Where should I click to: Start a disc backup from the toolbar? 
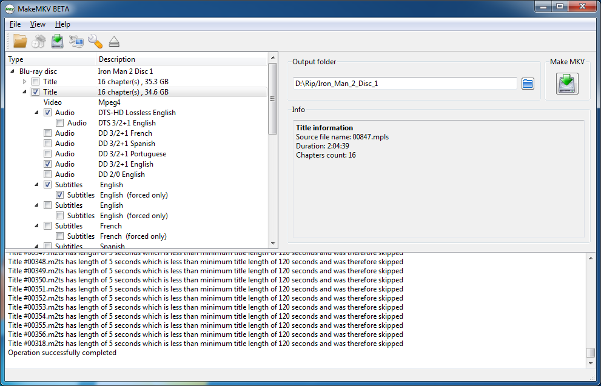pyautogui.click(x=58, y=41)
